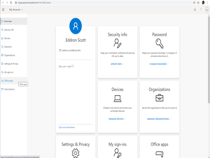Click the Settings & Privacy card title
This screenshot has height=158, width=210.
tap(76, 144)
